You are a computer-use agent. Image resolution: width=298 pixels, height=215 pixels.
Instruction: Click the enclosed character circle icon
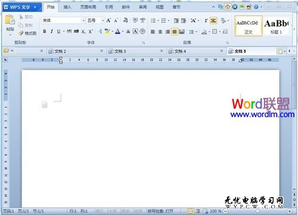[x=142, y=31]
